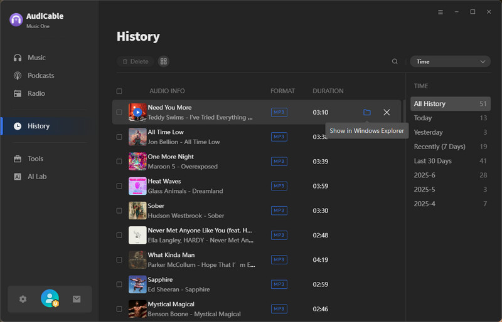Check the Sapphire checkbox
Screen dimensions: 502x322
click(x=119, y=284)
